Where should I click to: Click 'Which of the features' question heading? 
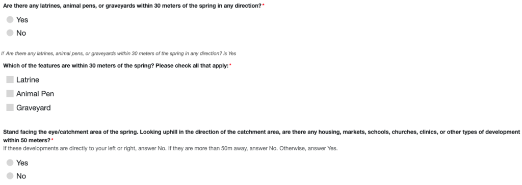coord(116,66)
